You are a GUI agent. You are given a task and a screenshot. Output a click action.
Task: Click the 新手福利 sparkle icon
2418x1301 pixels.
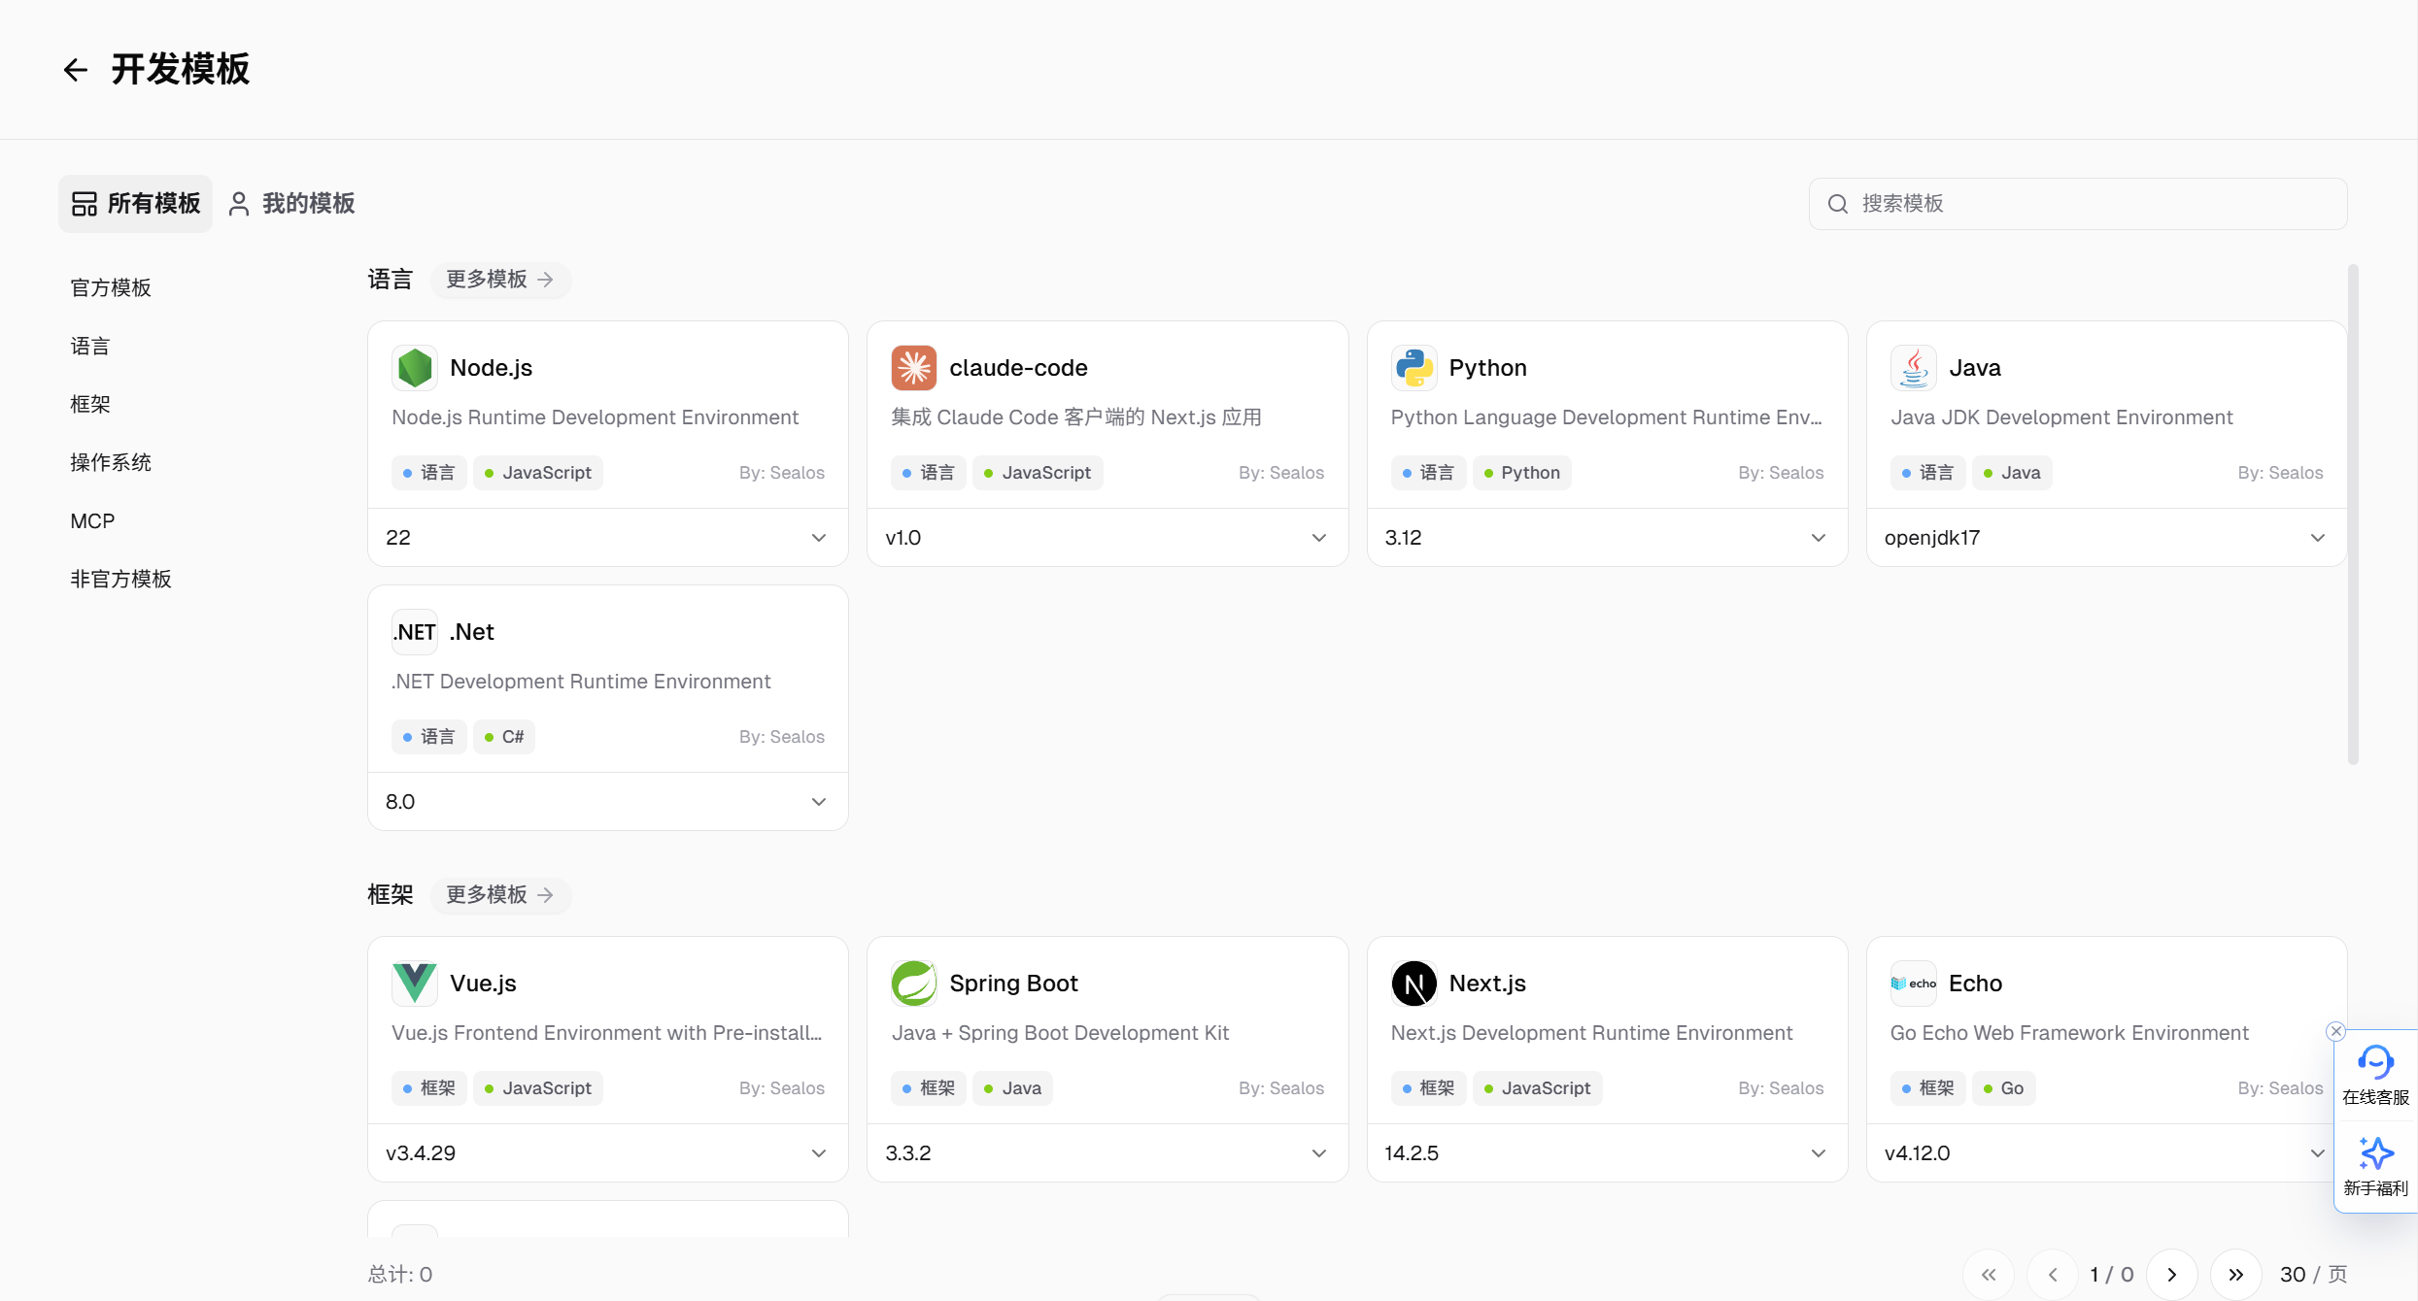pyautogui.click(x=2375, y=1154)
